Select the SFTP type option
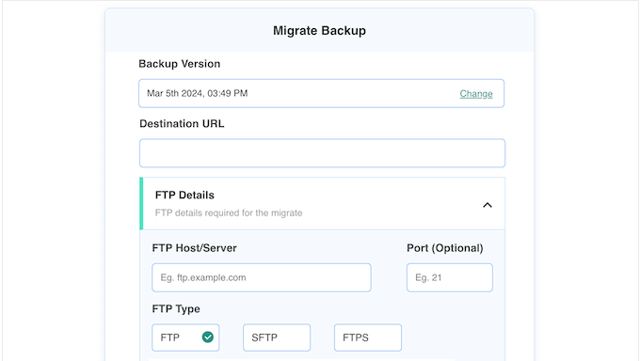640x361 pixels. 277,337
